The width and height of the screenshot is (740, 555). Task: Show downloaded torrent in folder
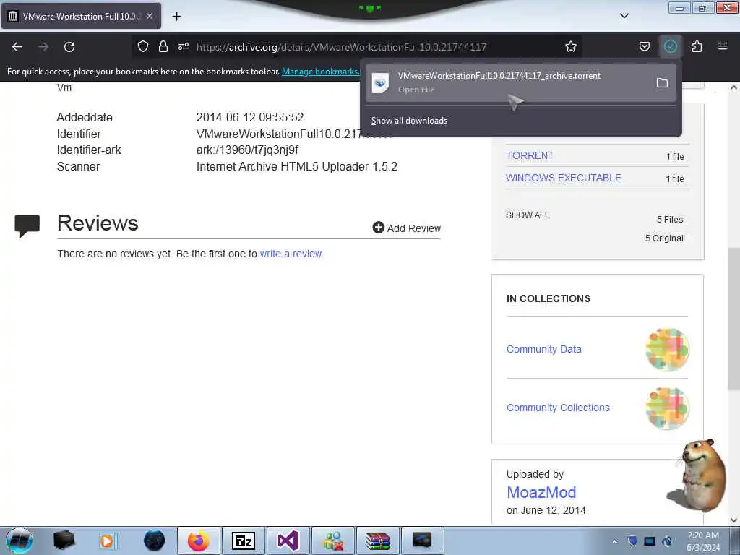click(662, 83)
